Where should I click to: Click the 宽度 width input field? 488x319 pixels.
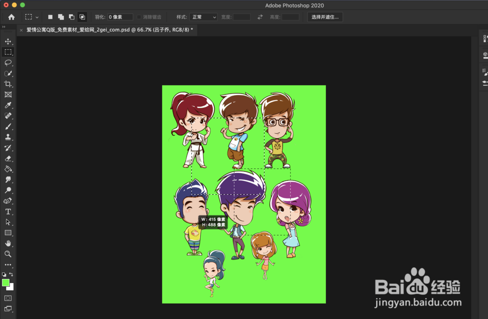(242, 17)
